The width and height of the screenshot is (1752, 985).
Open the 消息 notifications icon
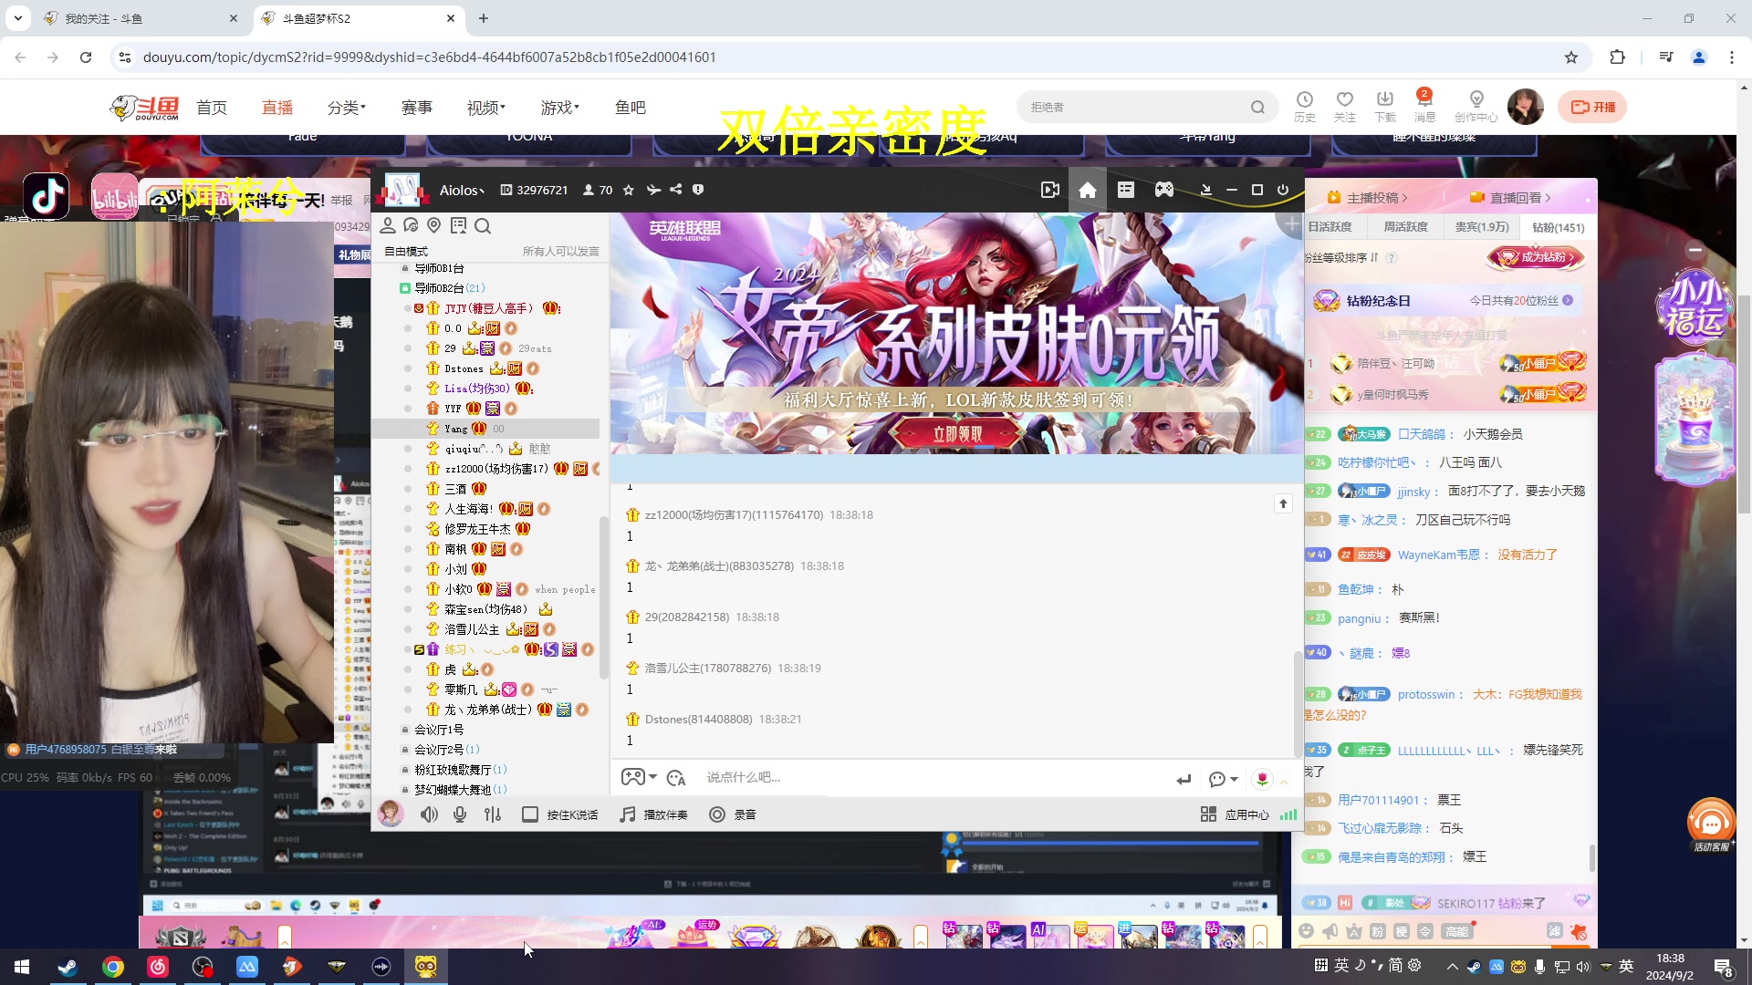point(1424,107)
